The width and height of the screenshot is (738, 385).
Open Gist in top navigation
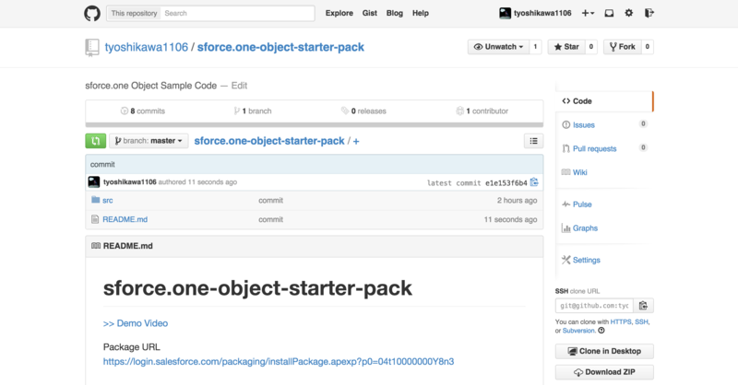370,13
